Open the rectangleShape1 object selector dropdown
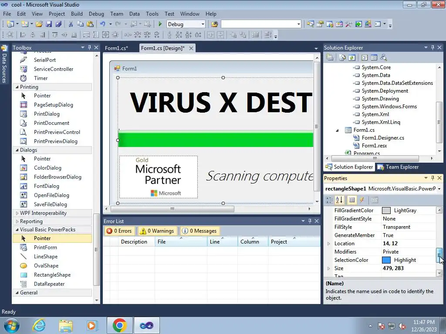The height and width of the screenshot is (334, 446). pyautogui.click(x=439, y=189)
